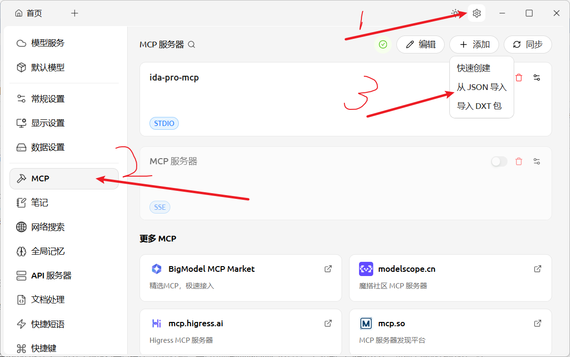Open mcp.so external link icon
Screen dimensions: 570x357
tap(537, 323)
